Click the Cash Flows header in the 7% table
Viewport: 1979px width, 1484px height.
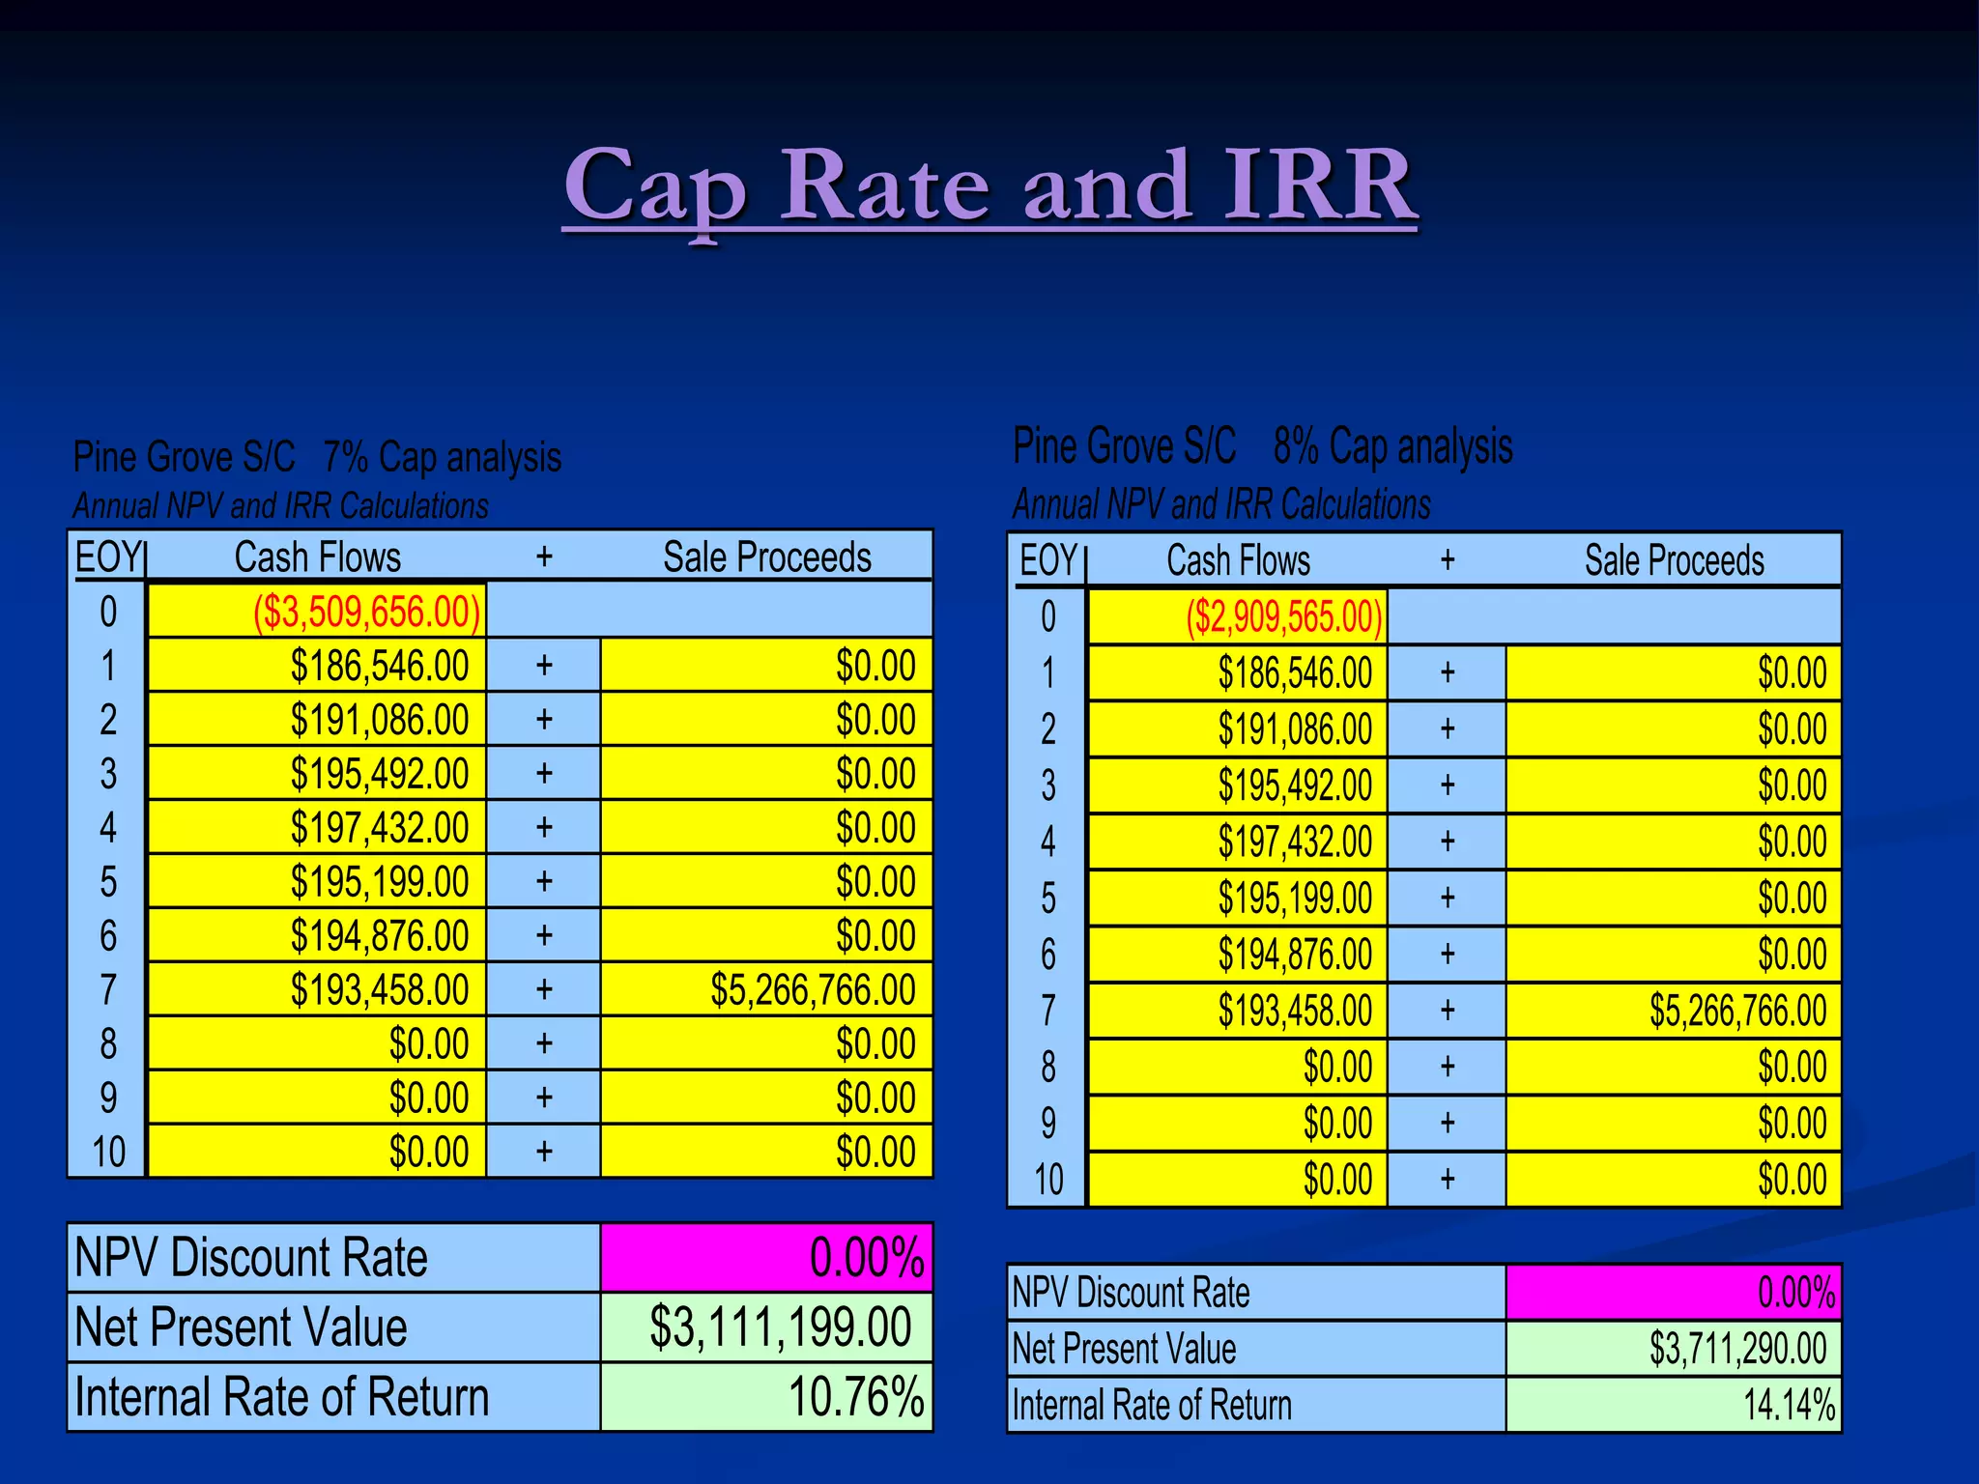(318, 556)
